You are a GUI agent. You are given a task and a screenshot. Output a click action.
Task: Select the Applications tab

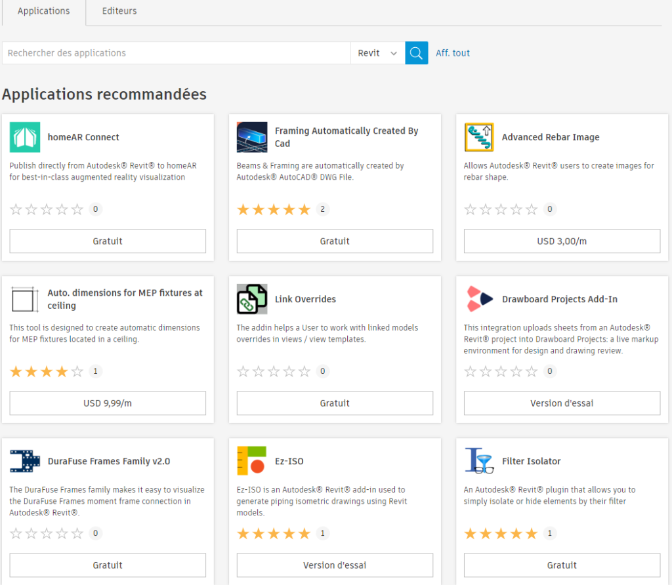43,10
